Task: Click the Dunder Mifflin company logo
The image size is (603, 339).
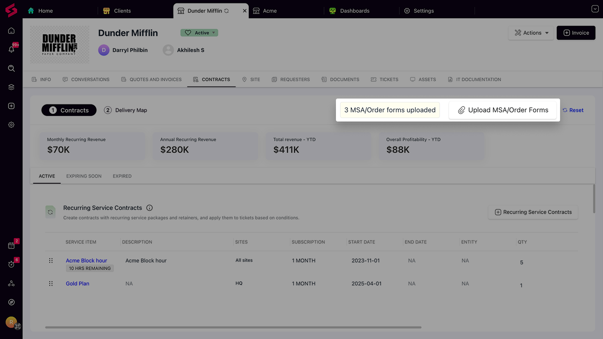Action: pos(60,45)
